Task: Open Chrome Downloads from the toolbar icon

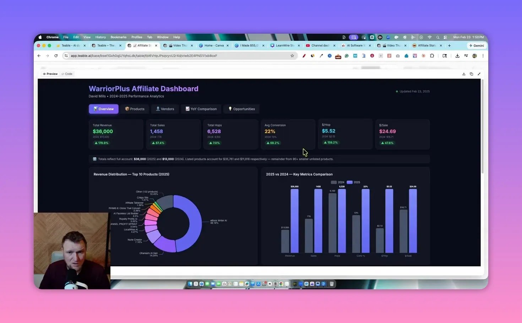Action: [457, 56]
